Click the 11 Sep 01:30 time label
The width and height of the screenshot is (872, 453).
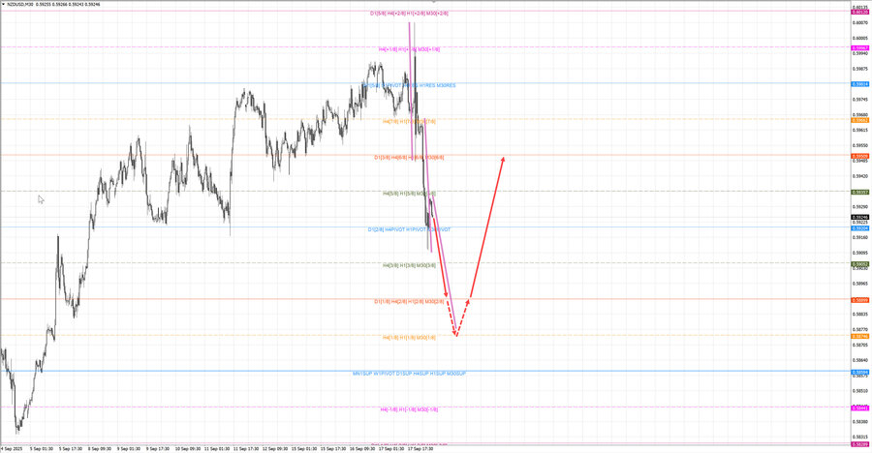216,448
